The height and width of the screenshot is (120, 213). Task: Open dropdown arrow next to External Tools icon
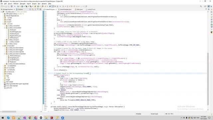[x=33, y=6]
